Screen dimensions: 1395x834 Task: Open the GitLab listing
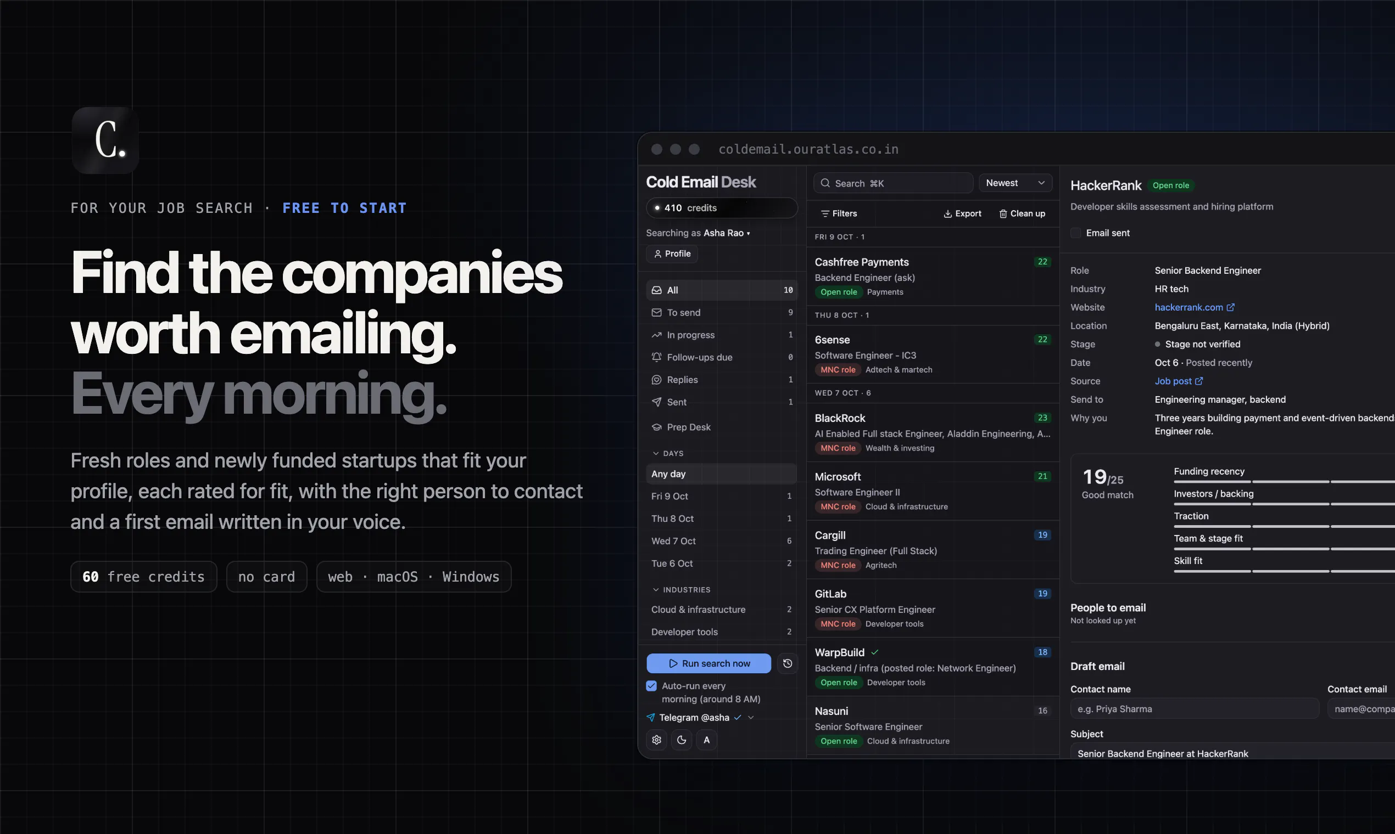tap(933, 608)
